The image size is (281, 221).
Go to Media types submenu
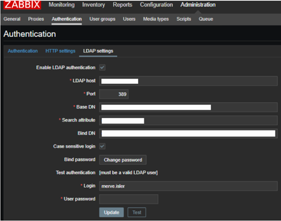156,19
